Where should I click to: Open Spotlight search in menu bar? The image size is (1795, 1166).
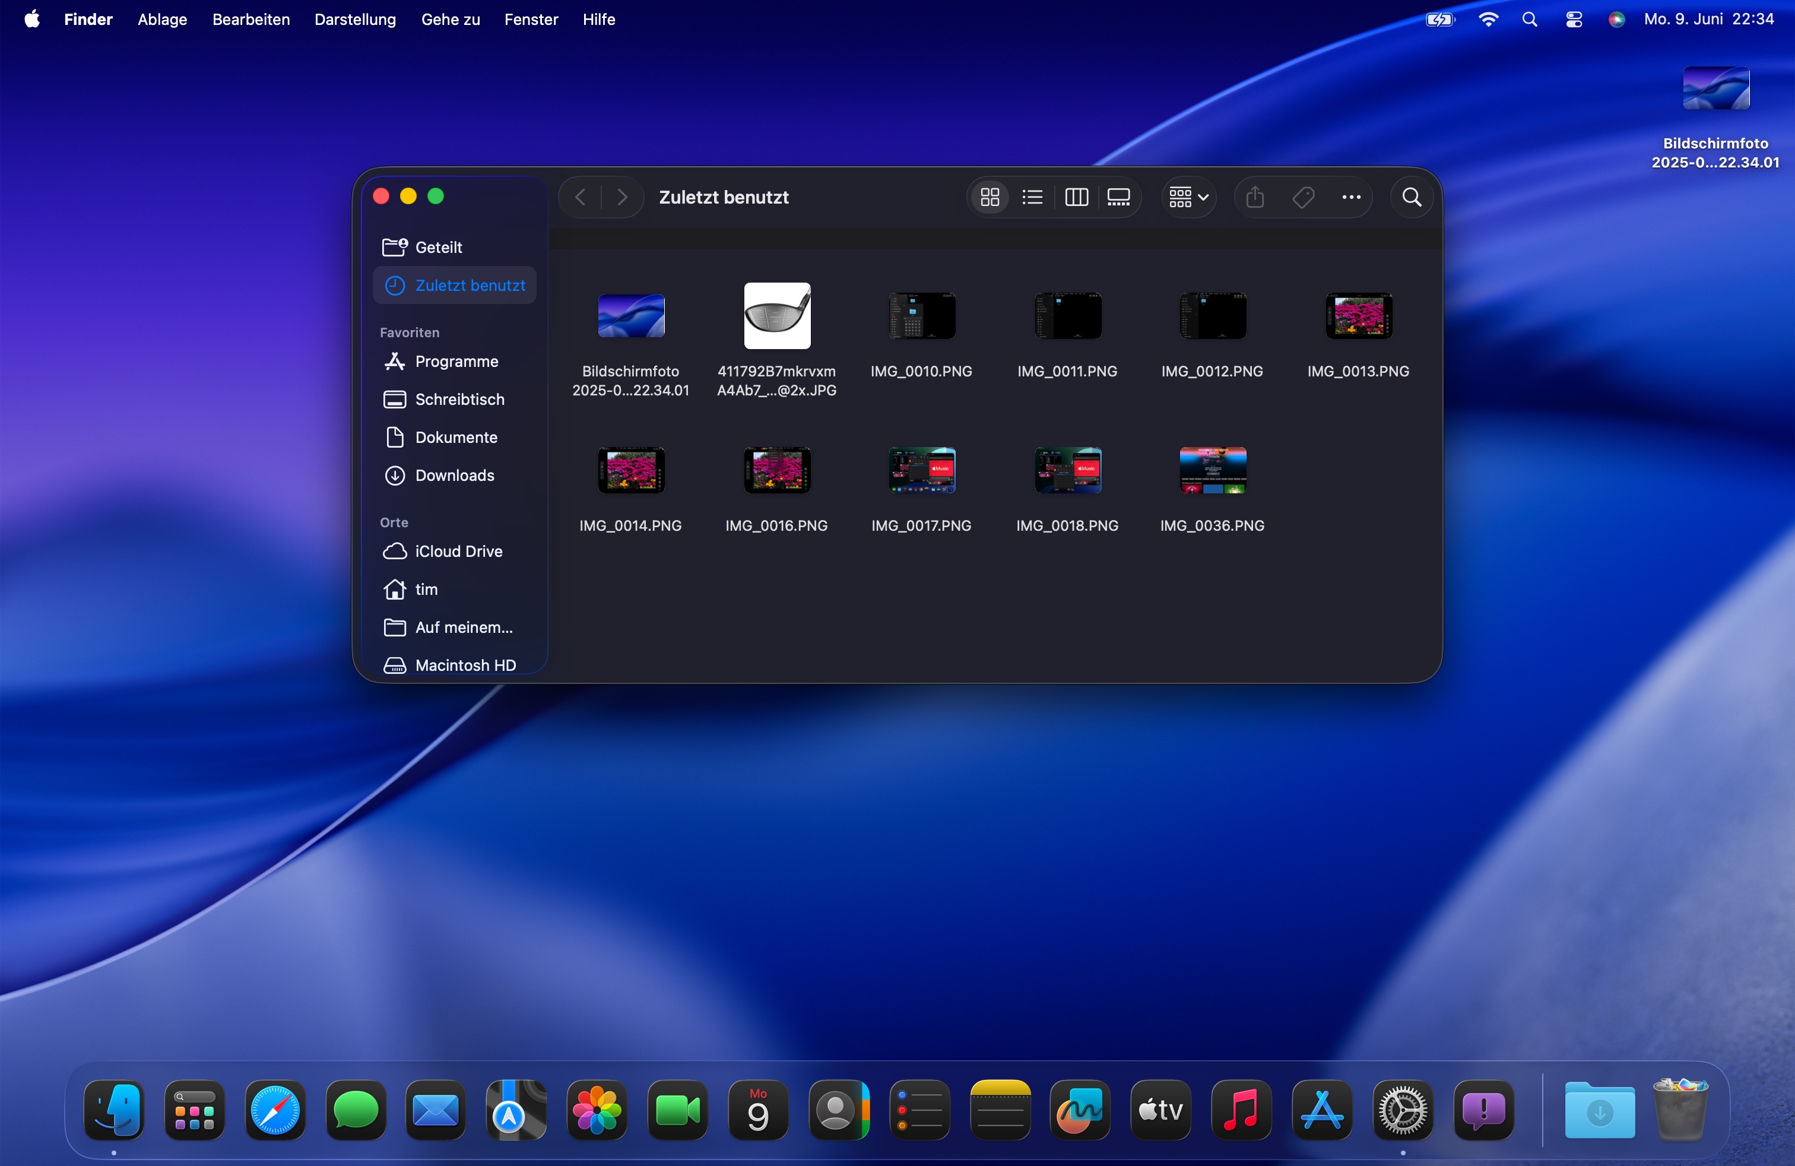(x=1530, y=19)
